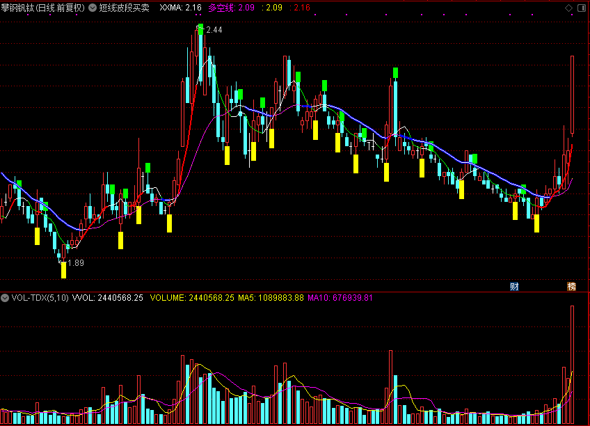Click the VVOL: 2440568.25 value

pyautogui.click(x=108, y=298)
